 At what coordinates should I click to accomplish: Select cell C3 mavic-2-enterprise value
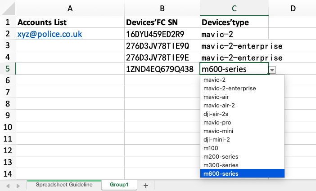coord(234,45)
